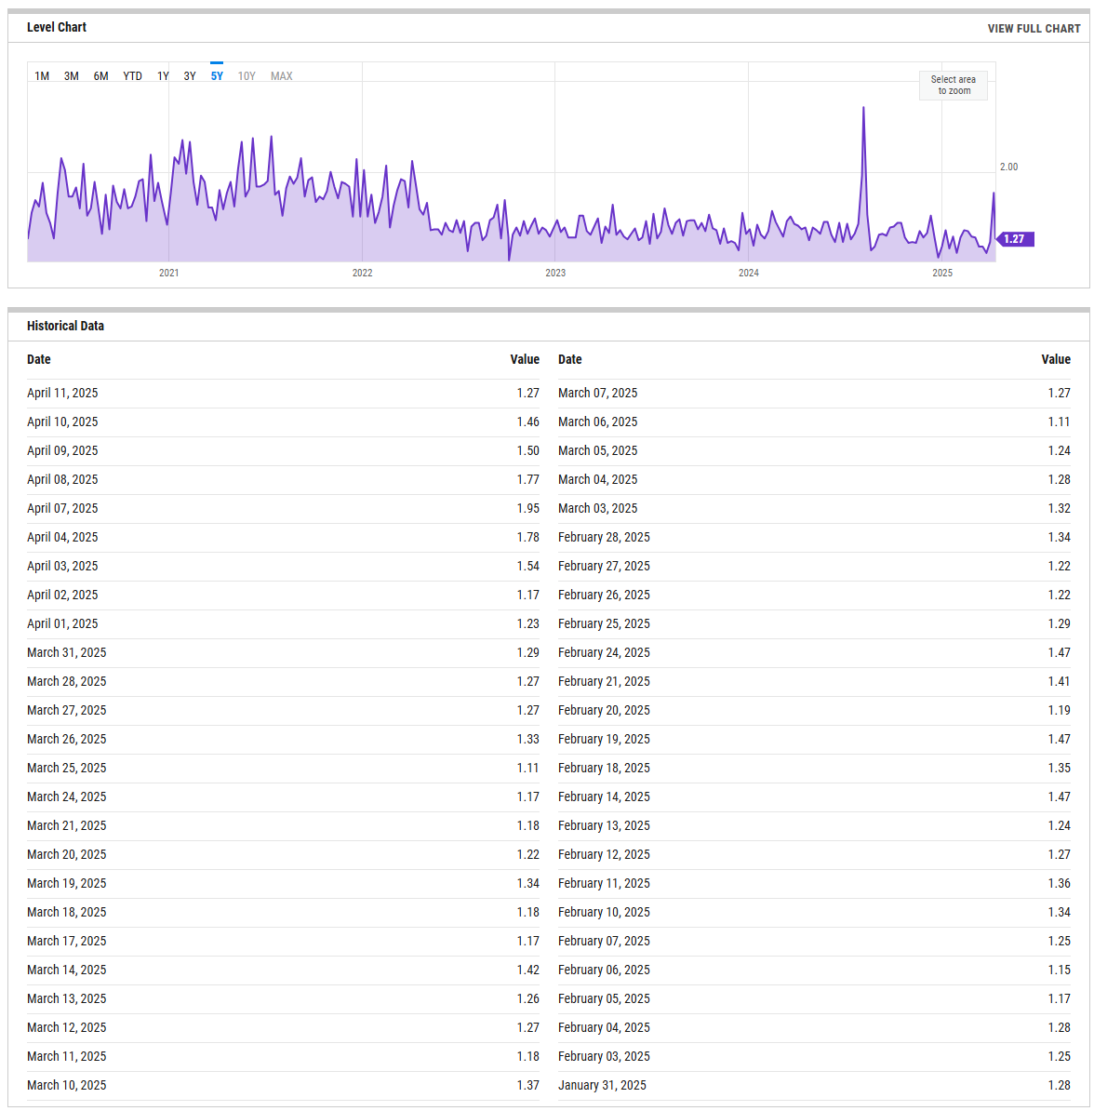The height and width of the screenshot is (1111, 1094).
Task: Click the February 18, 2025 date
Action: tap(604, 768)
